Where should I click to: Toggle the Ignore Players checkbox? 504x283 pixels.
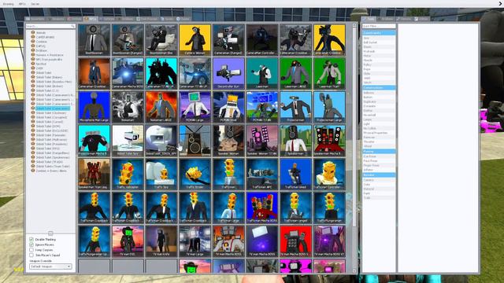(x=31, y=244)
